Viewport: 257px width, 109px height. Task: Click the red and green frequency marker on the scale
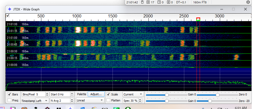[198, 19]
